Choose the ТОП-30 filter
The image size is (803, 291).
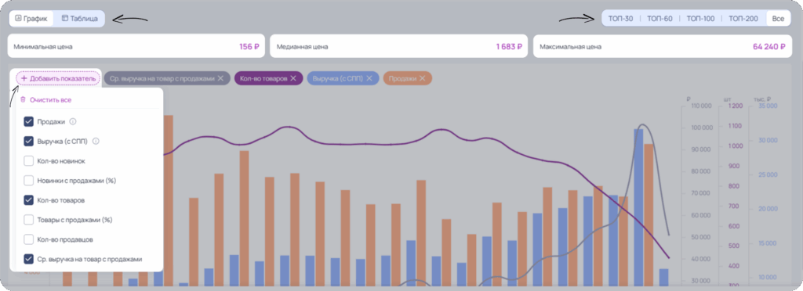coord(621,19)
